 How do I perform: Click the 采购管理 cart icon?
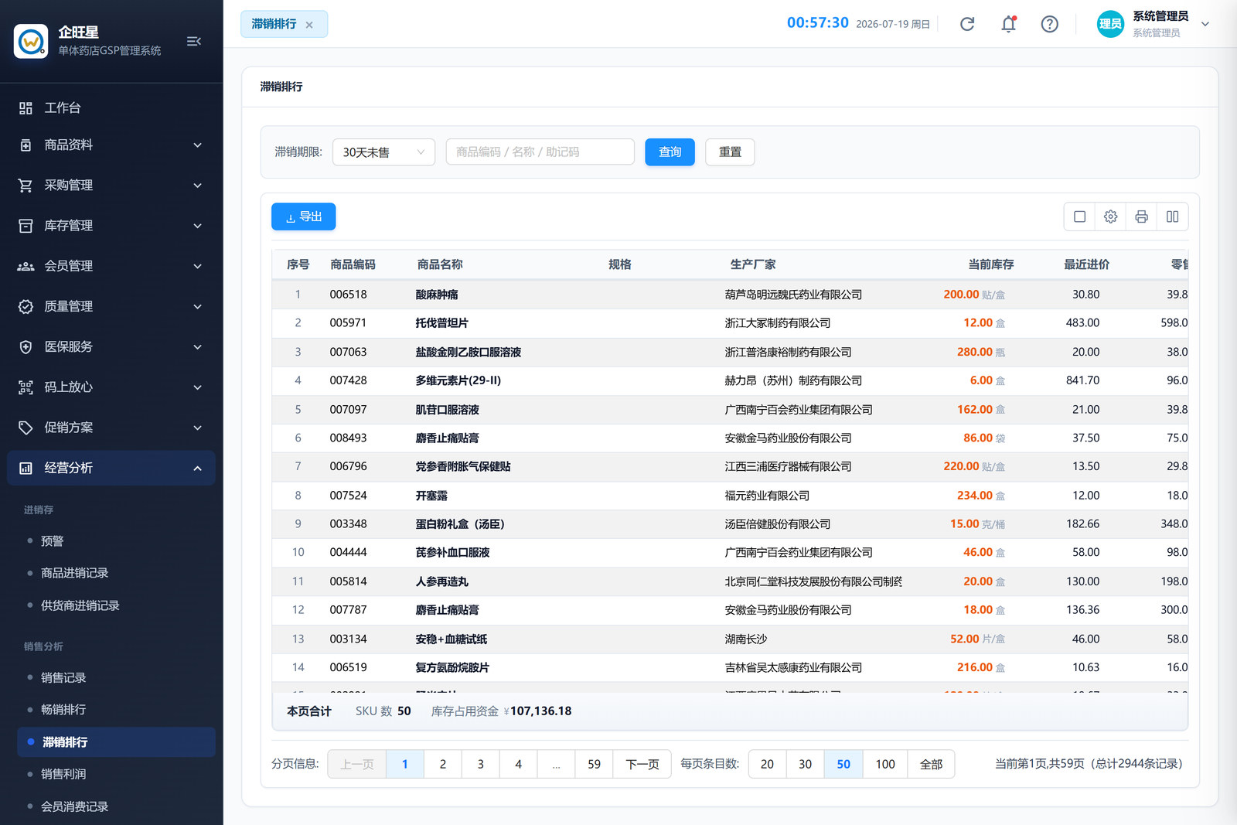(x=26, y=186)
